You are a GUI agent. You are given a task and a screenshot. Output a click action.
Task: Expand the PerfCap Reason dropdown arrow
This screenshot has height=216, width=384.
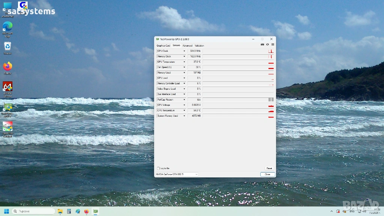point(184,100)
